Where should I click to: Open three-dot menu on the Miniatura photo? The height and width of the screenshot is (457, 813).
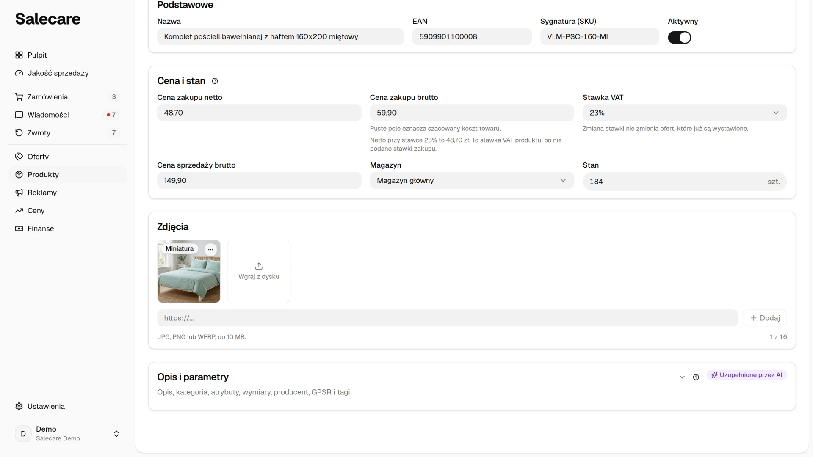point(210,249)
